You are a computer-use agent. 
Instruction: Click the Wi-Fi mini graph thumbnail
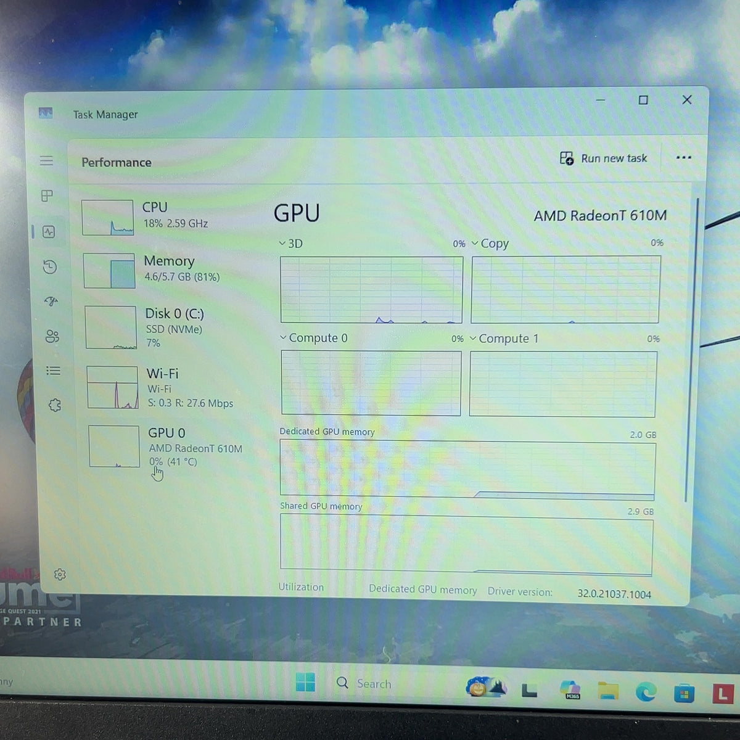point(113,387)
